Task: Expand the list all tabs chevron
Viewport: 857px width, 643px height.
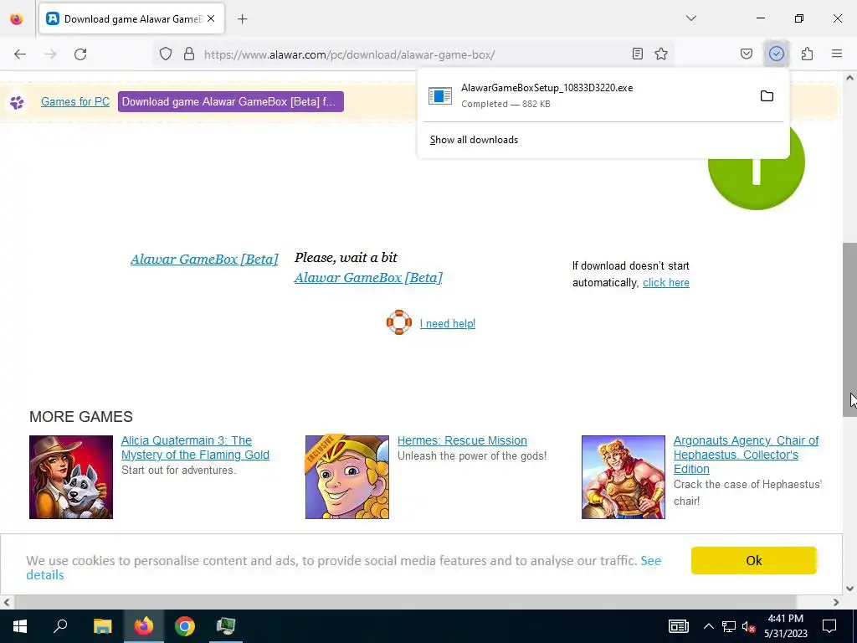Action: (691, 18)
